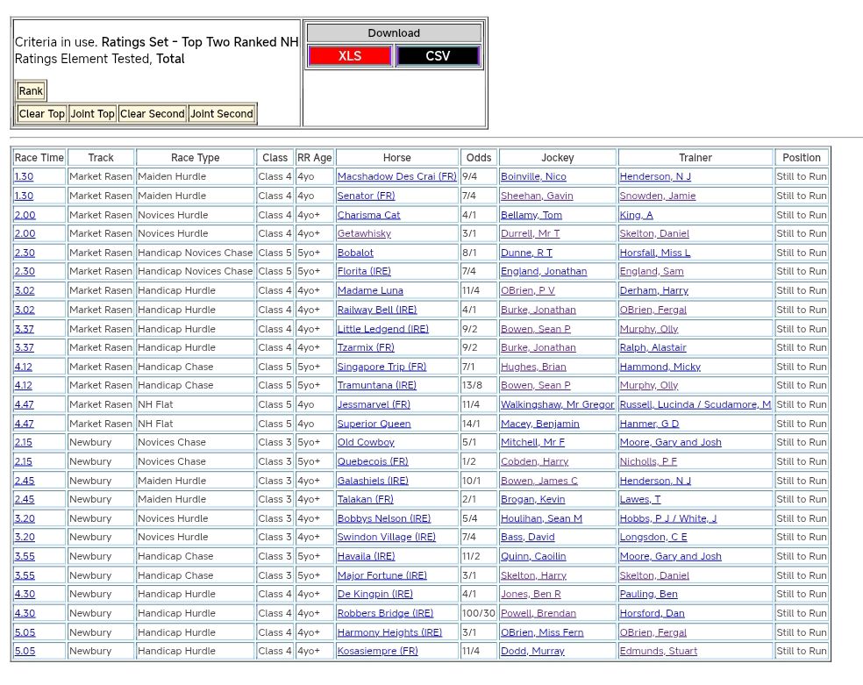
Task: Open horse Charisma Cat
Action: tap(368, 215)
